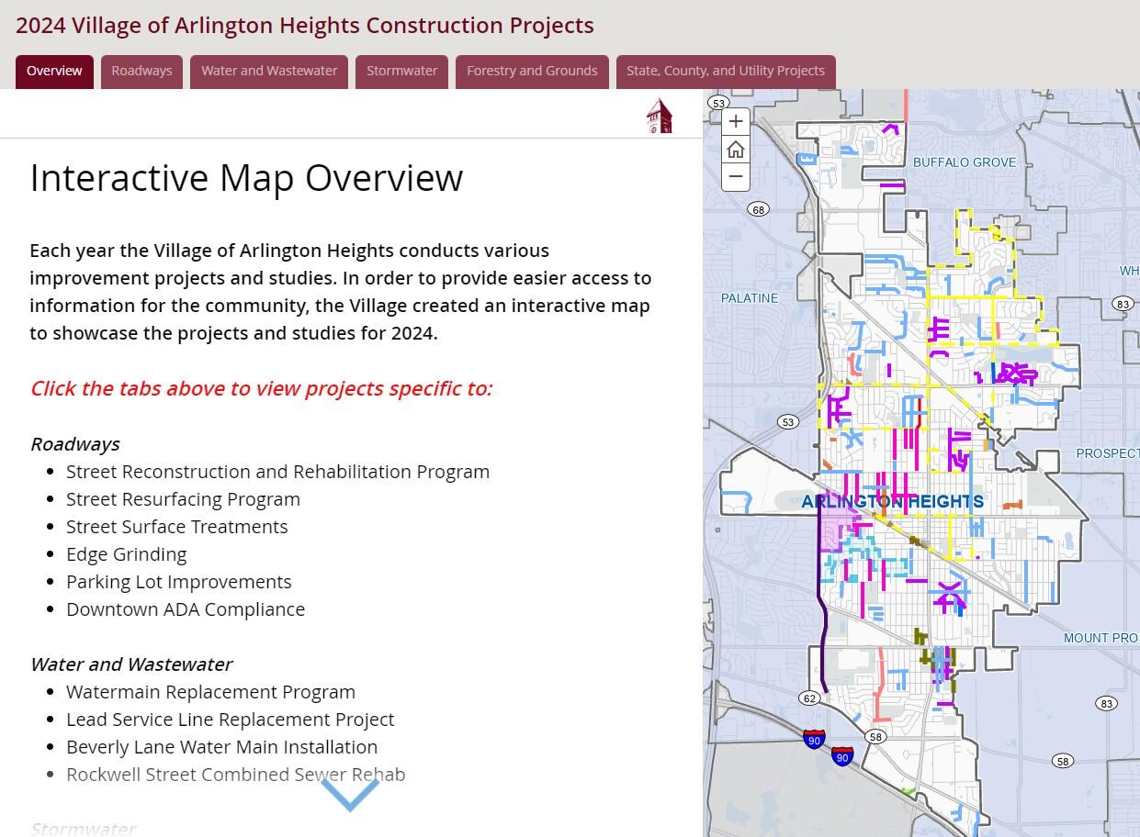Select the I-90 interstate shield on the map
Image resolution: width=1140 pixels, height=837 pixels.
(814, 739)
